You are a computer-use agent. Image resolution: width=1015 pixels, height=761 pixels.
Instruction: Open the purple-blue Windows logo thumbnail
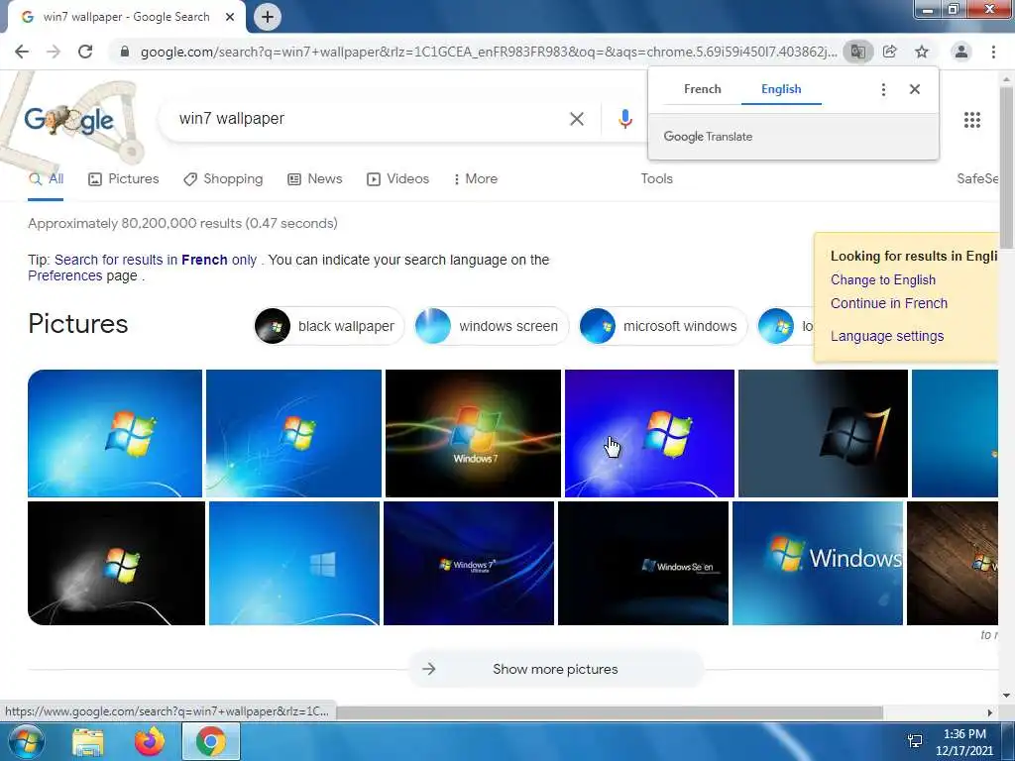[x=649, y=434]
